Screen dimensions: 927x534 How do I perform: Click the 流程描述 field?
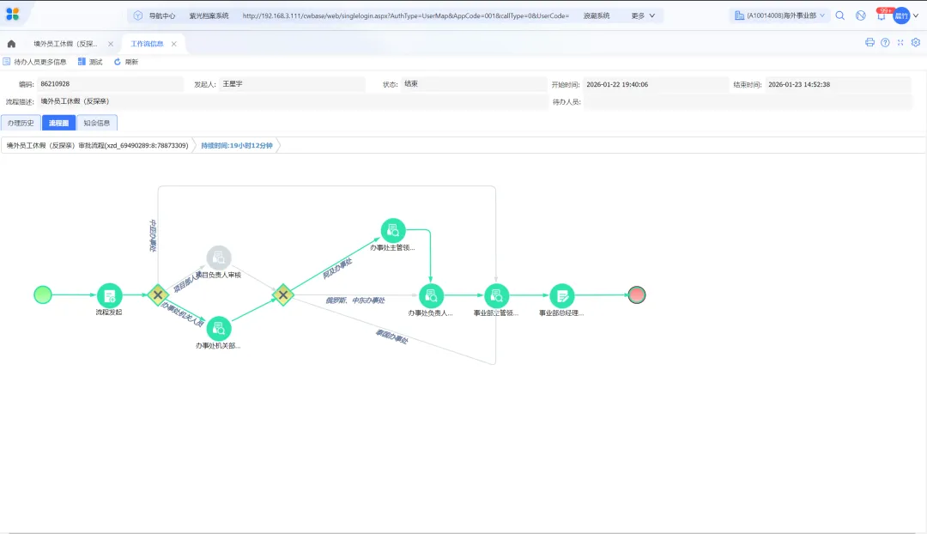(292, 101)
